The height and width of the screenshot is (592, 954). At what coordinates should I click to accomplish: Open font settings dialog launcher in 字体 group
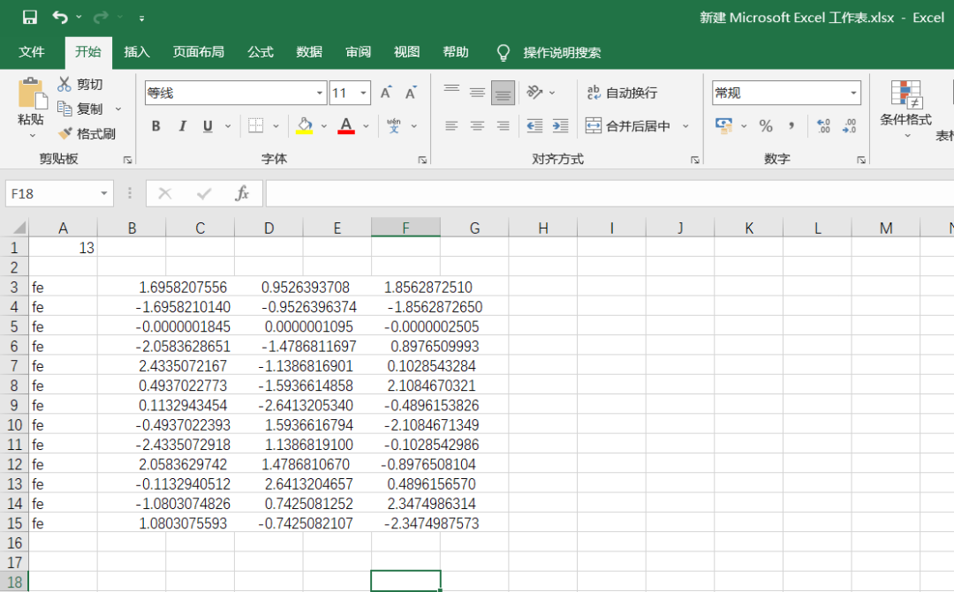[x=422, y=160]
